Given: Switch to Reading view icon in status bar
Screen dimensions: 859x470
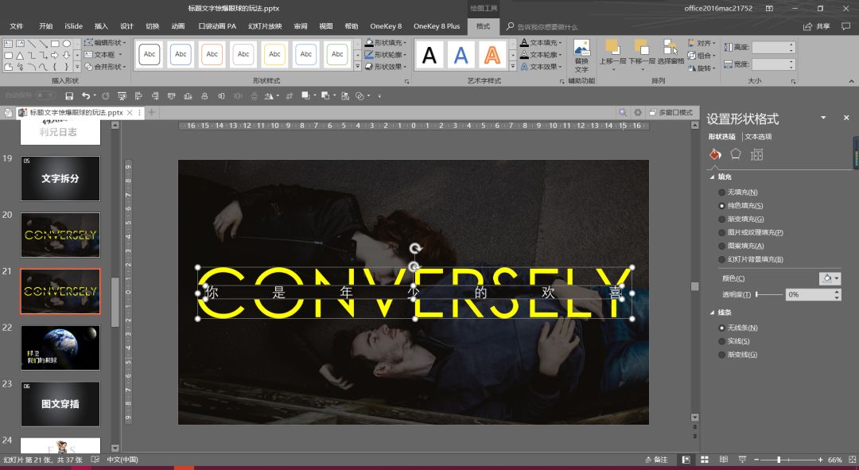Looking at the screenshot, I should 724,460.
